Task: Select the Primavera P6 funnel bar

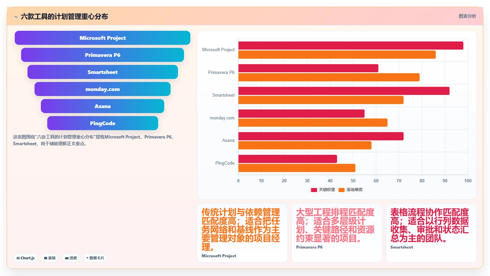Action: 103,55
